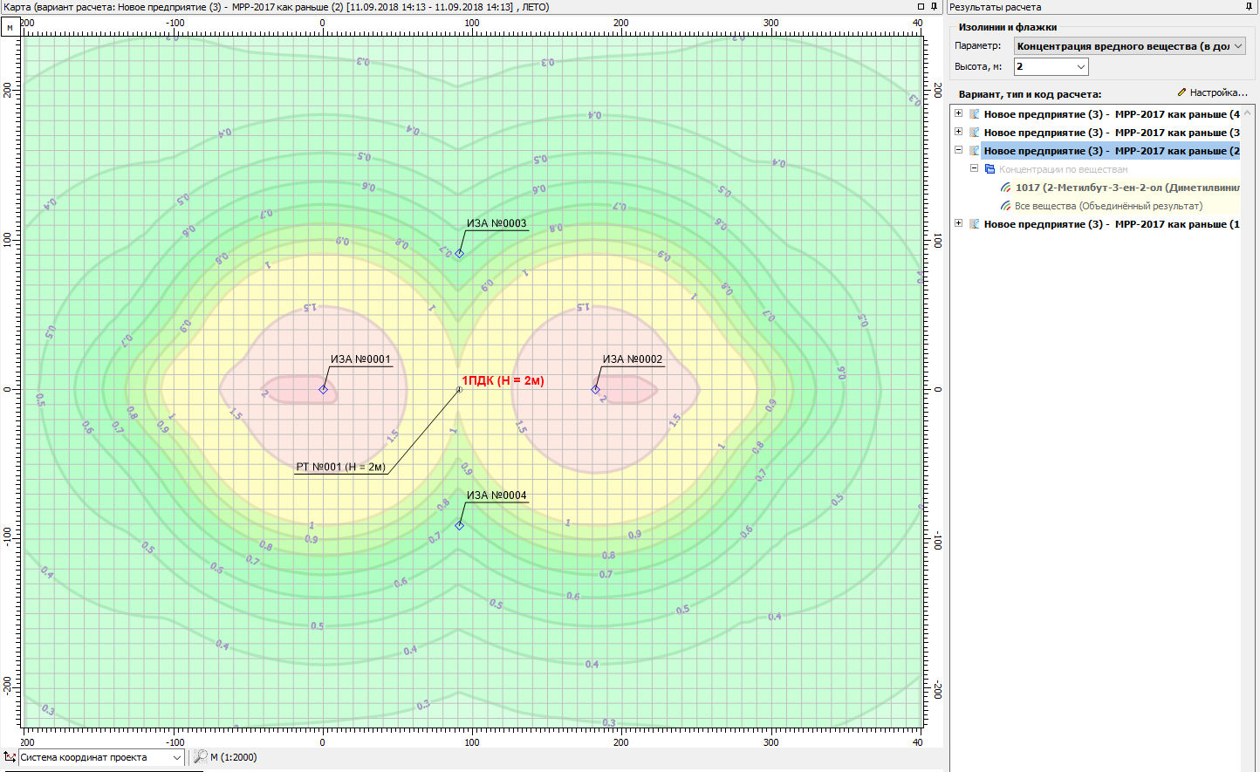Click the pin icon of Карта panel
The height and width of the screenshot is (772, 1260).
(934, 7)
